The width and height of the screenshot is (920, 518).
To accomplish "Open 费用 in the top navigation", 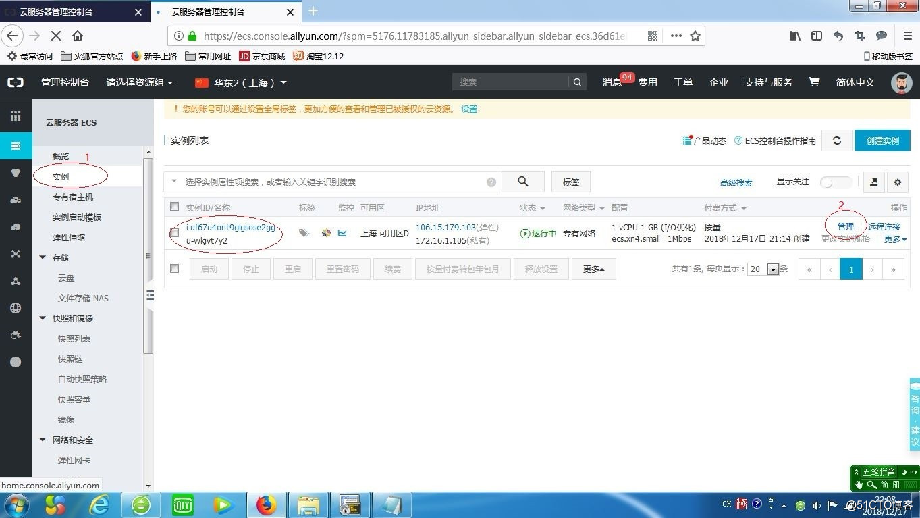I will click(648, 82).
